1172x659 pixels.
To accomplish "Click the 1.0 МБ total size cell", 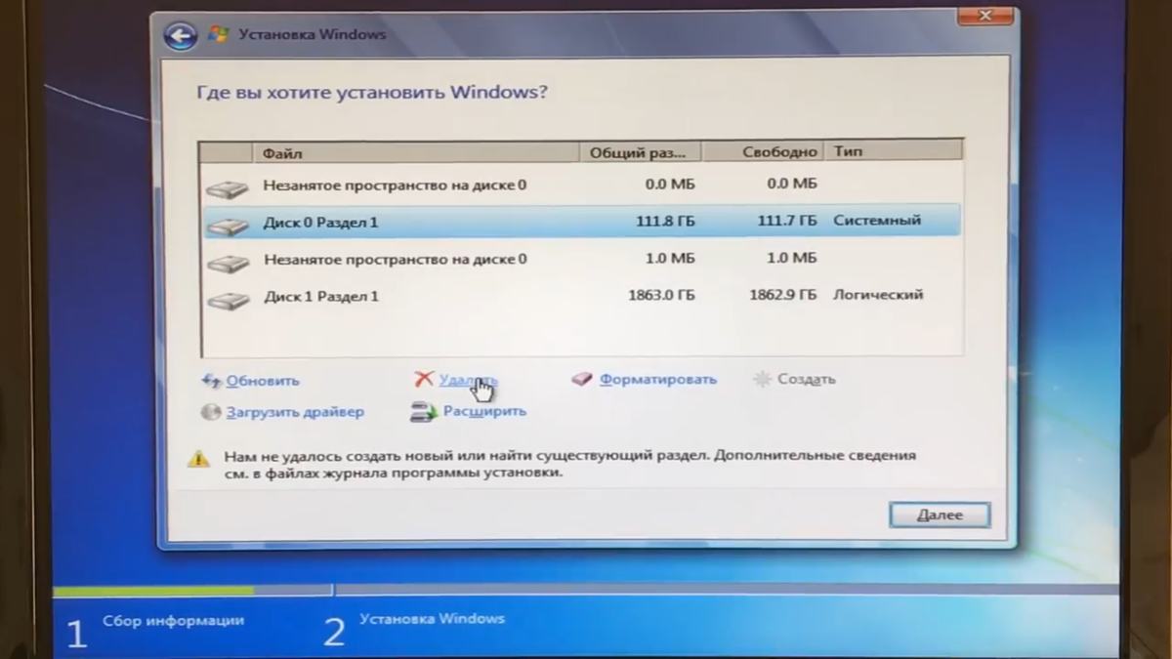I will pyautogui.click(x=670, y=258).
